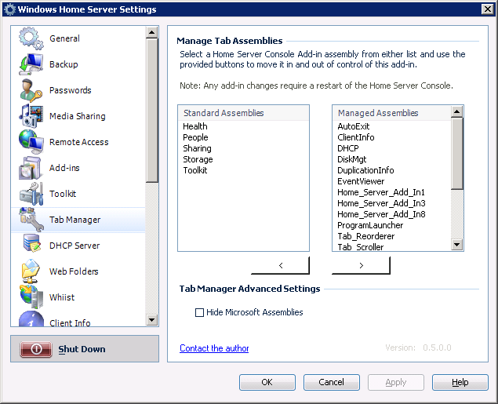Screen dimensions: 498x404
Task: Select ProgramLauncher assembly
Action: click(370, 225)
